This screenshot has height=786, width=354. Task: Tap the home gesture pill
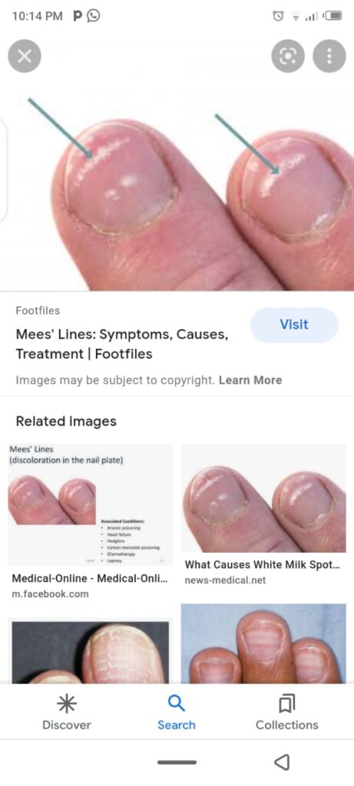177,762
